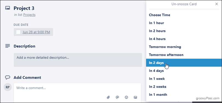This screenshot has width=222, height=103.
Task: Click Add a more detailed description field
Action: 78,60
